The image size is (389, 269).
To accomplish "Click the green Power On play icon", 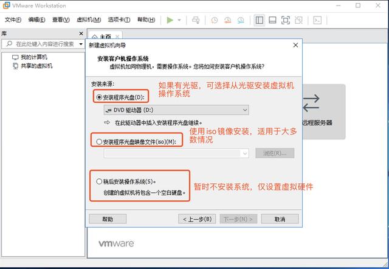I will tap(170, 20).
